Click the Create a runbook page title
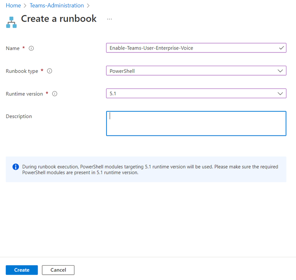The height and width of the screenshot is (280, 296). (58, 19)
